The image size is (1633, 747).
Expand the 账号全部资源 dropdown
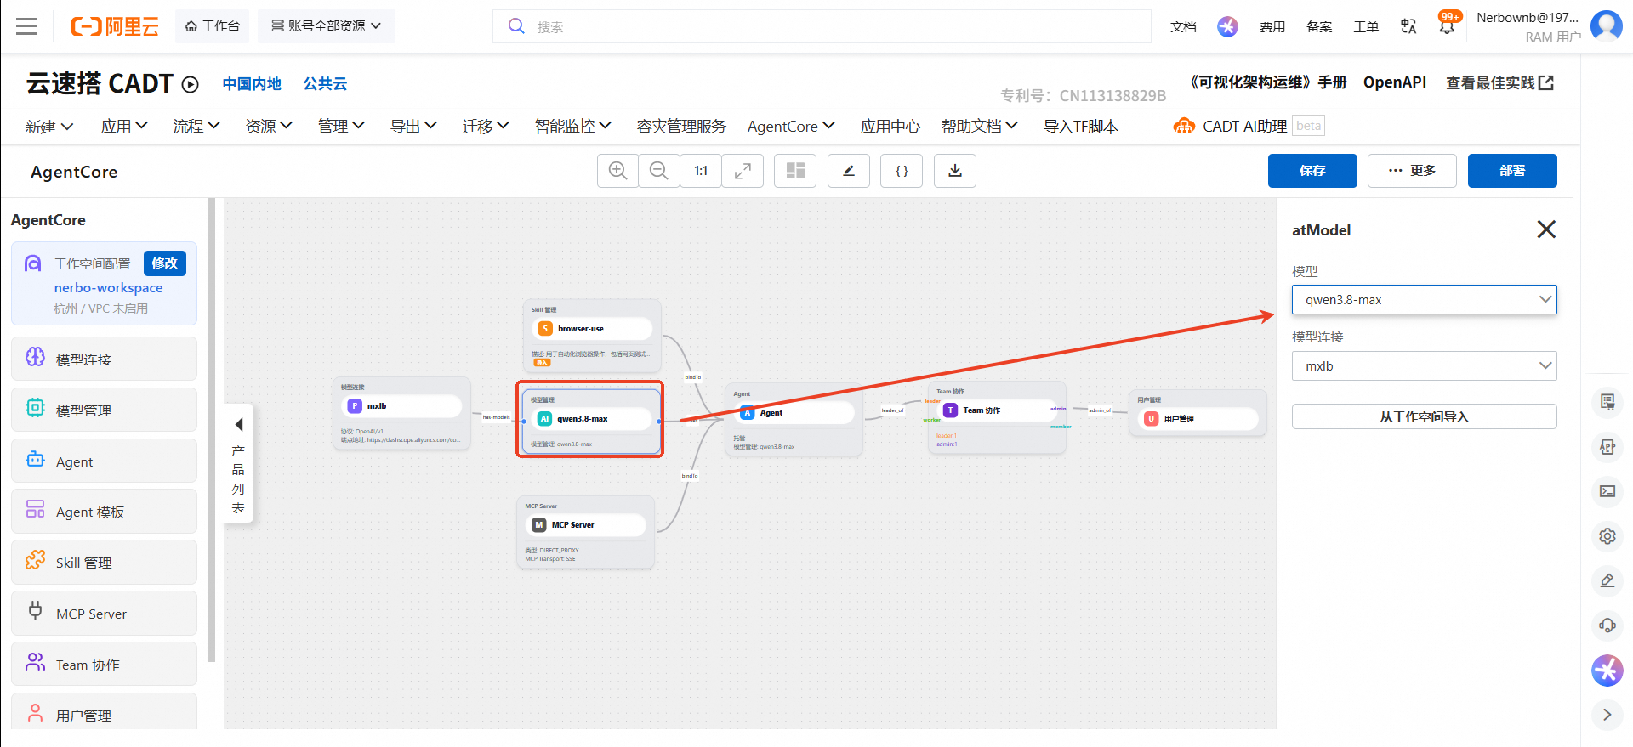pos(327,26)
